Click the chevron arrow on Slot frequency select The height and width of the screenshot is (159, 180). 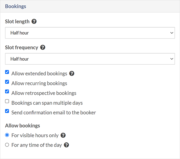[x=172, y=59]
